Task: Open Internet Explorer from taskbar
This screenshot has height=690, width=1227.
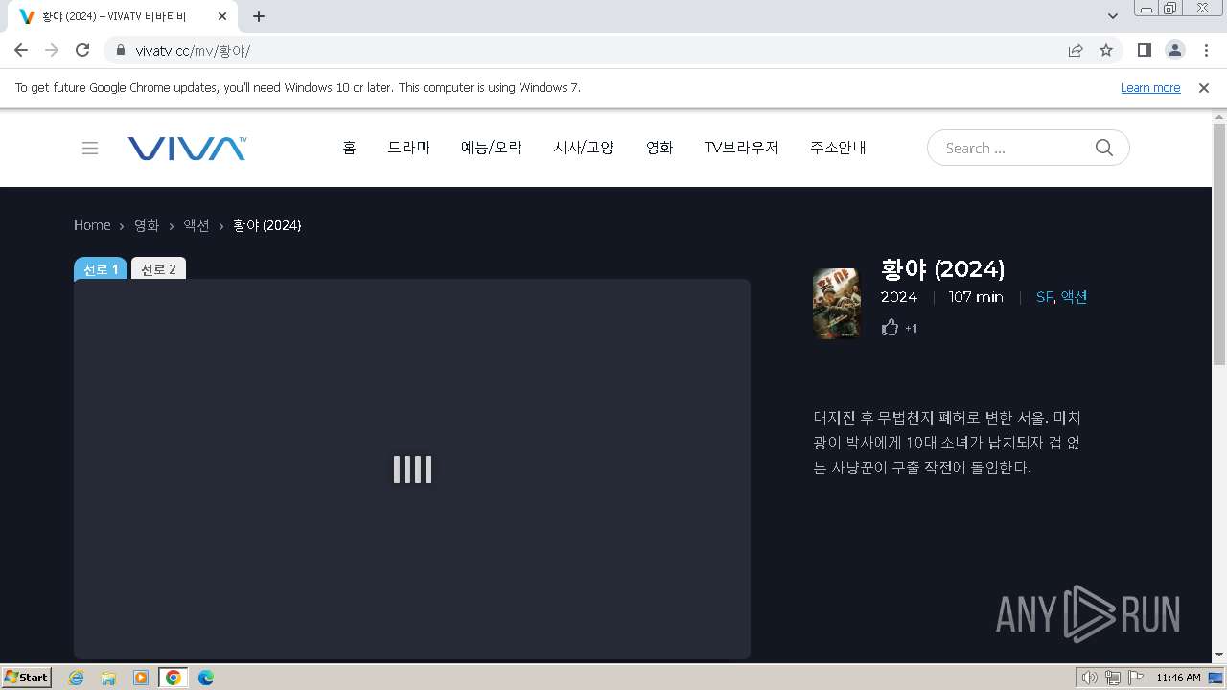Action: (x=77, y=678)
